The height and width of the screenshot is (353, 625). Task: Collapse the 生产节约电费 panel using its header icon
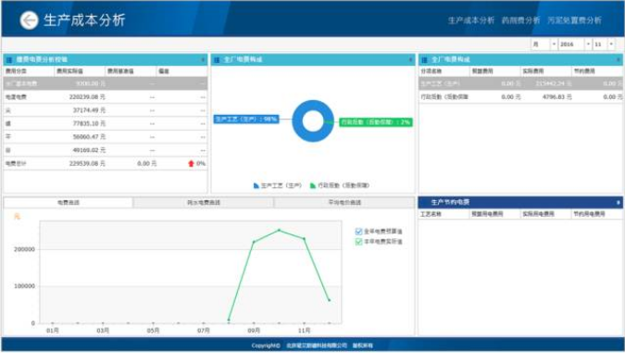619,203
